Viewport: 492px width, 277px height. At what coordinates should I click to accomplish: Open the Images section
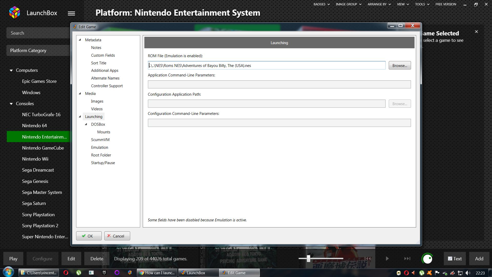97,101
